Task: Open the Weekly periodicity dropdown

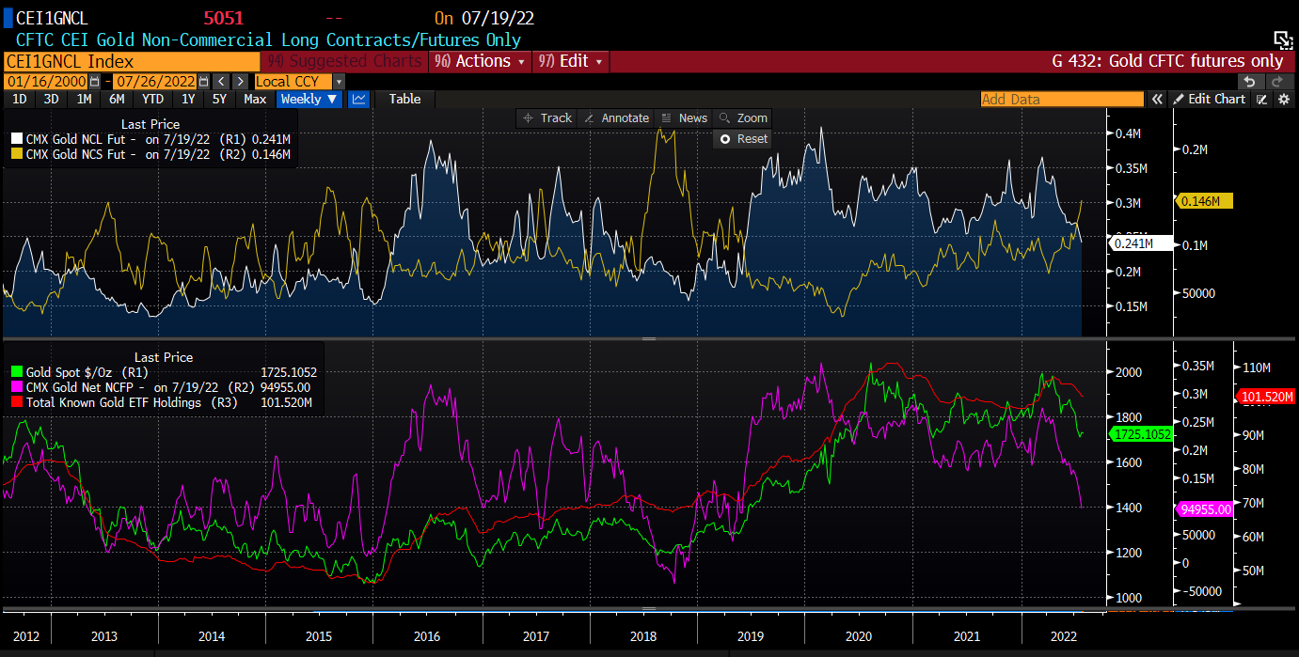Action: pos(309,100)
